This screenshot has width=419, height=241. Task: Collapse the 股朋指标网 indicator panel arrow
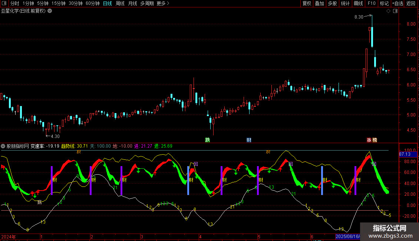(x=3, y=146)
